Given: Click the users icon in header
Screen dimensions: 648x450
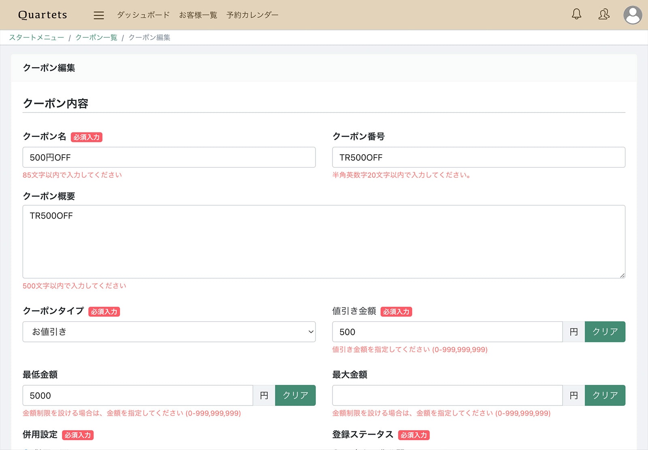Looking at the screenshot, I should pyautogui.click(x=604, y=15).
